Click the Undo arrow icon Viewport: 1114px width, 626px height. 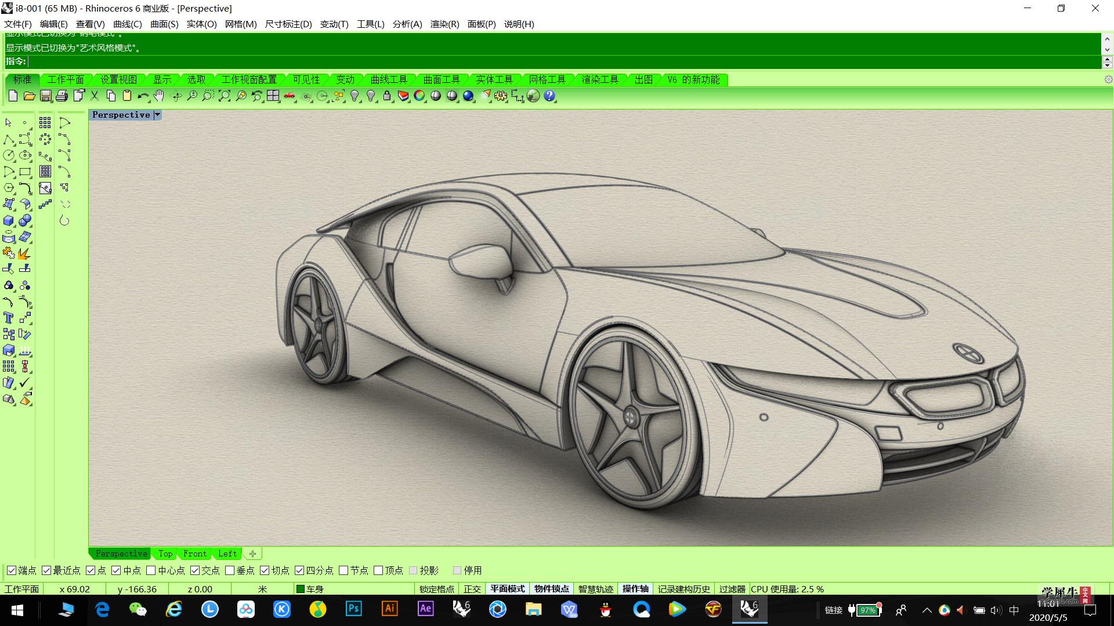tap(143, 96)
